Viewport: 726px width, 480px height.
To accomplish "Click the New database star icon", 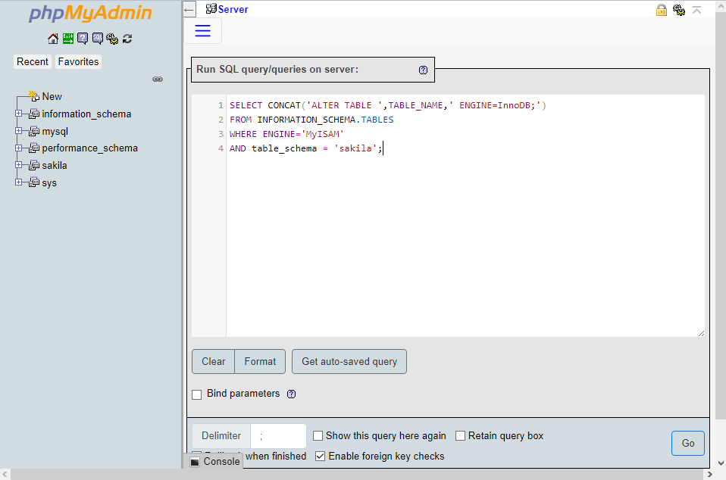I will pos(34,95).
